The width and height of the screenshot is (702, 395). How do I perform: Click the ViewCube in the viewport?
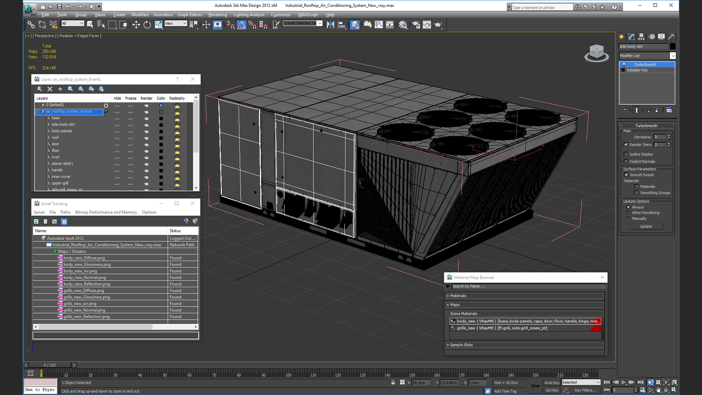(596, 53)
